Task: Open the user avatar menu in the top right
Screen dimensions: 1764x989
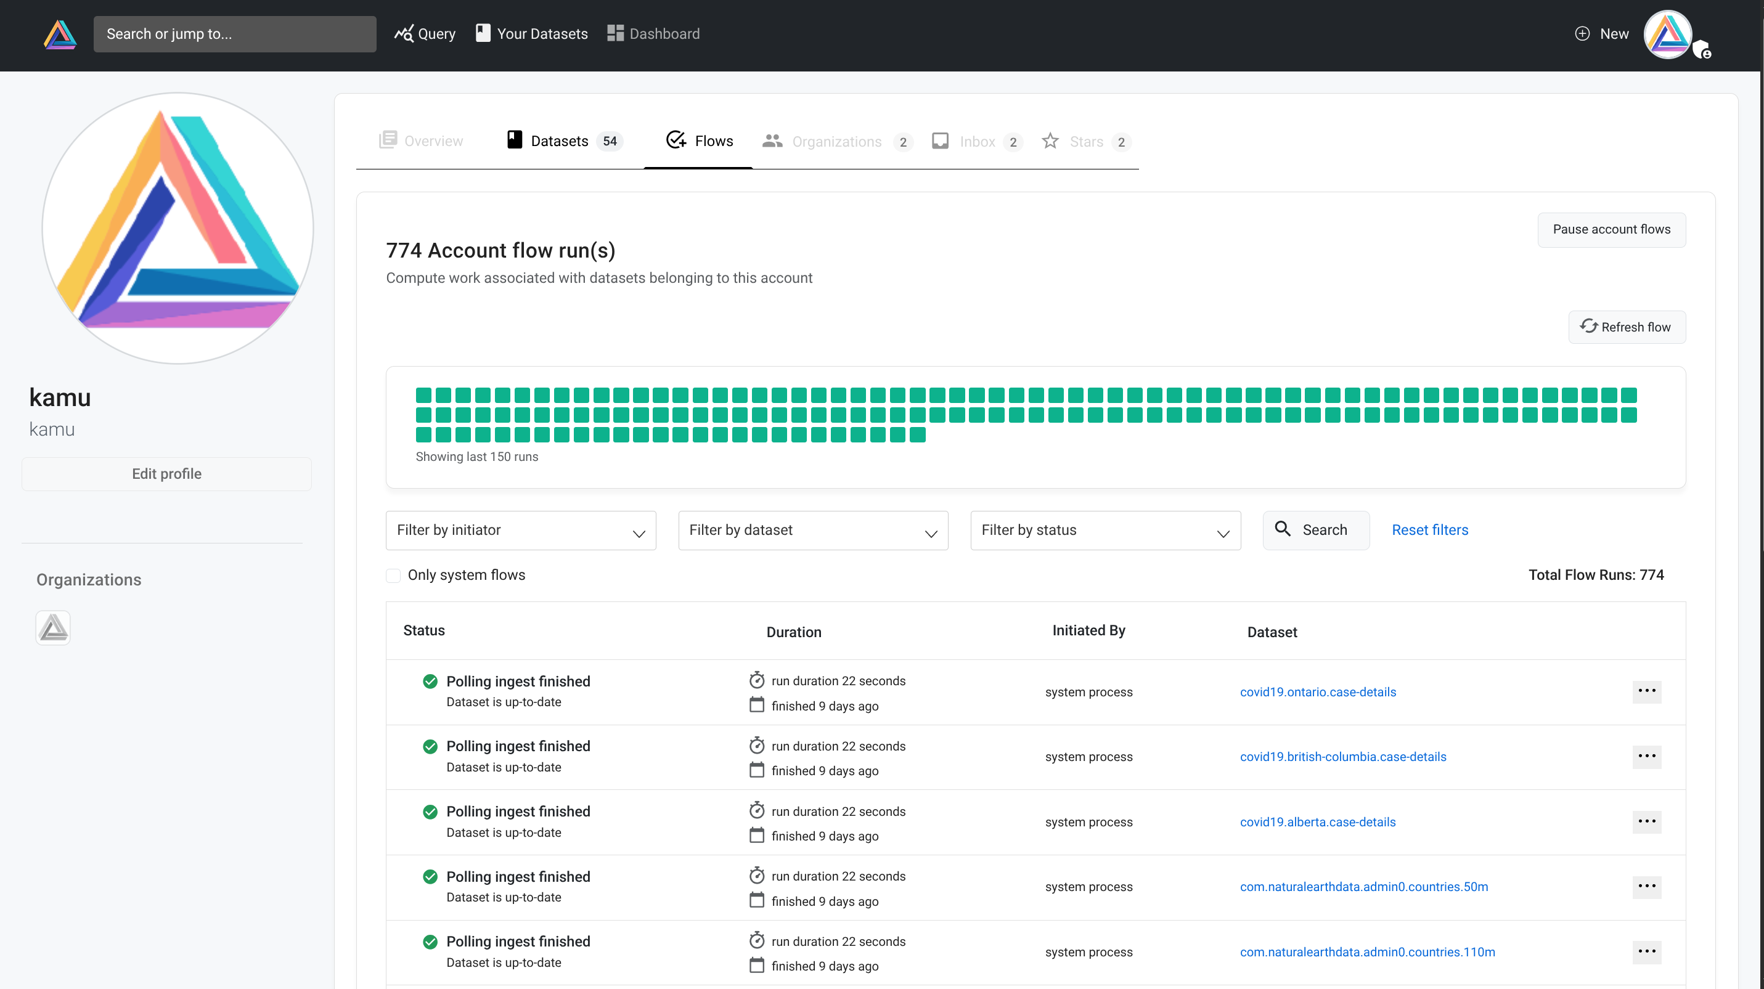Action: (1668, 35)
